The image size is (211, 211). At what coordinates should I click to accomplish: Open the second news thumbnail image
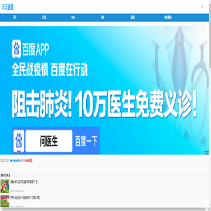coord(5,201)
